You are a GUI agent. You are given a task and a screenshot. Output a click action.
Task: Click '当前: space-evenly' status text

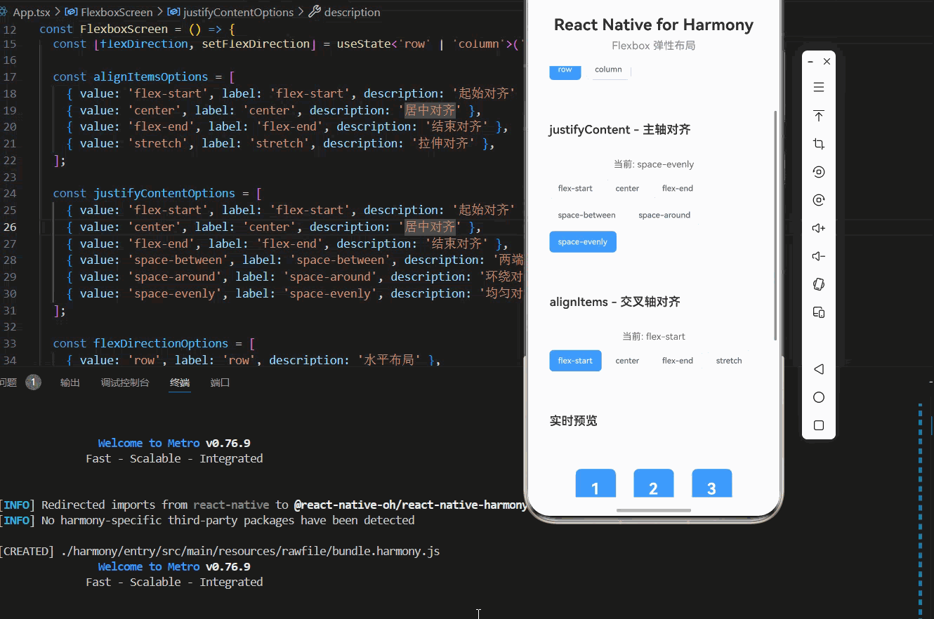[x=654, y=164]
